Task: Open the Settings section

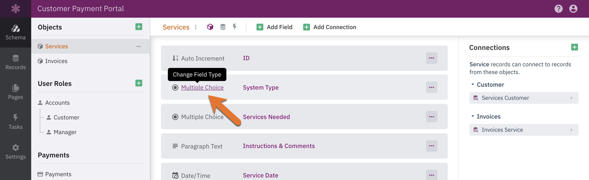Action: point(16,152)
